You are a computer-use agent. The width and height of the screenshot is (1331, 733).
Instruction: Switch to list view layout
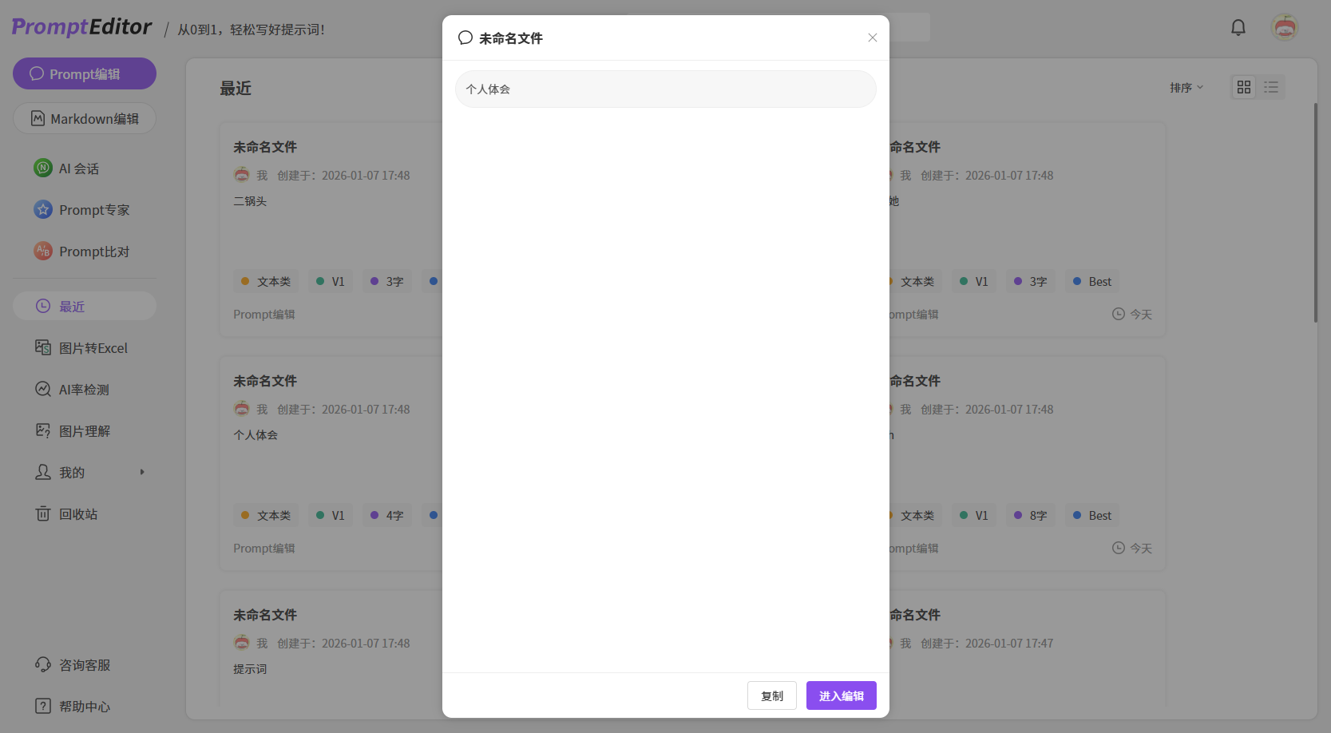click(x=1271, y=87)
